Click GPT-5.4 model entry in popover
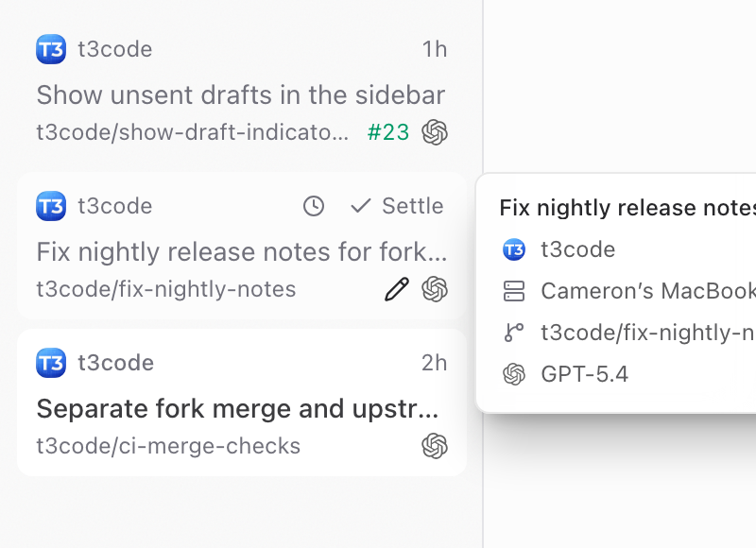This screenshot has width=756, height=548. [584, 374]
